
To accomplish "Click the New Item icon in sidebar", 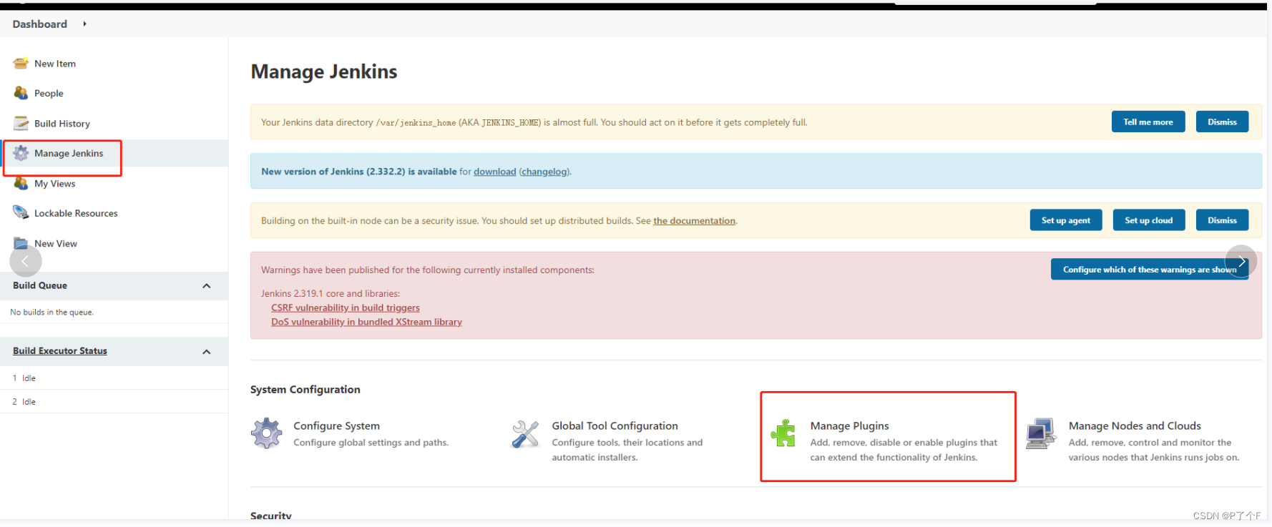I will 21,64.
